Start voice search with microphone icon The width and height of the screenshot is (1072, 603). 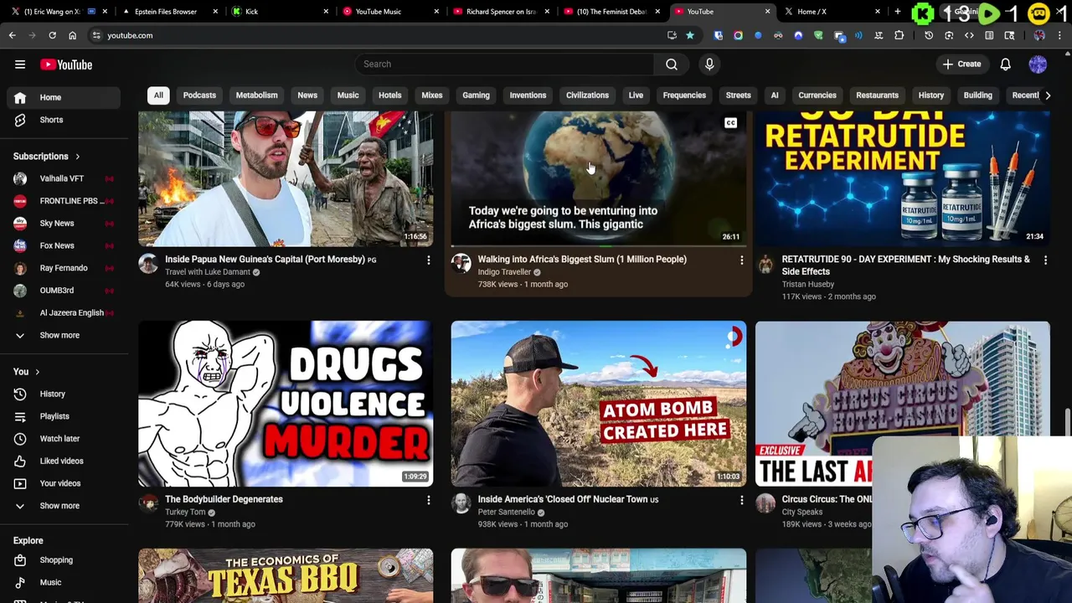(x=709, y=64)
